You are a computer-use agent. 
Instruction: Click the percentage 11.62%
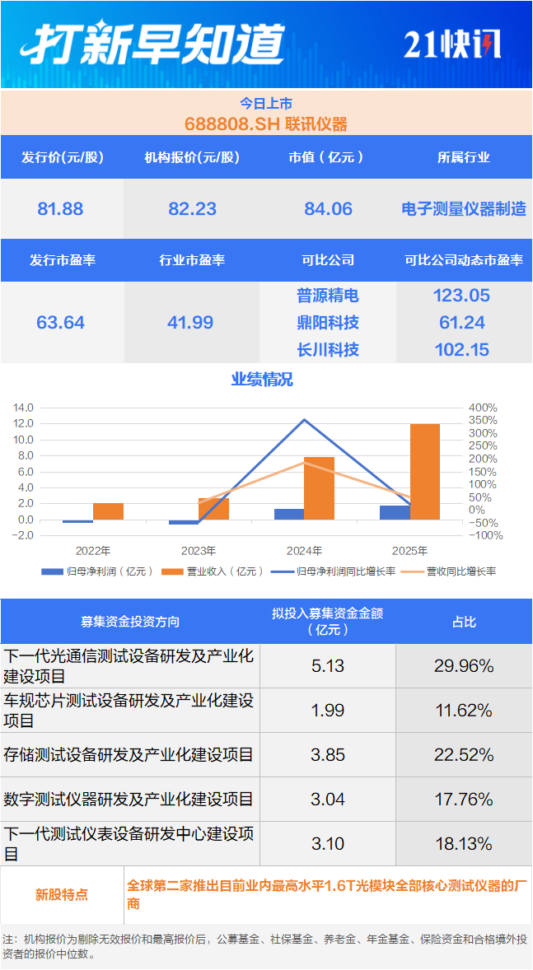tap(464, 710)
